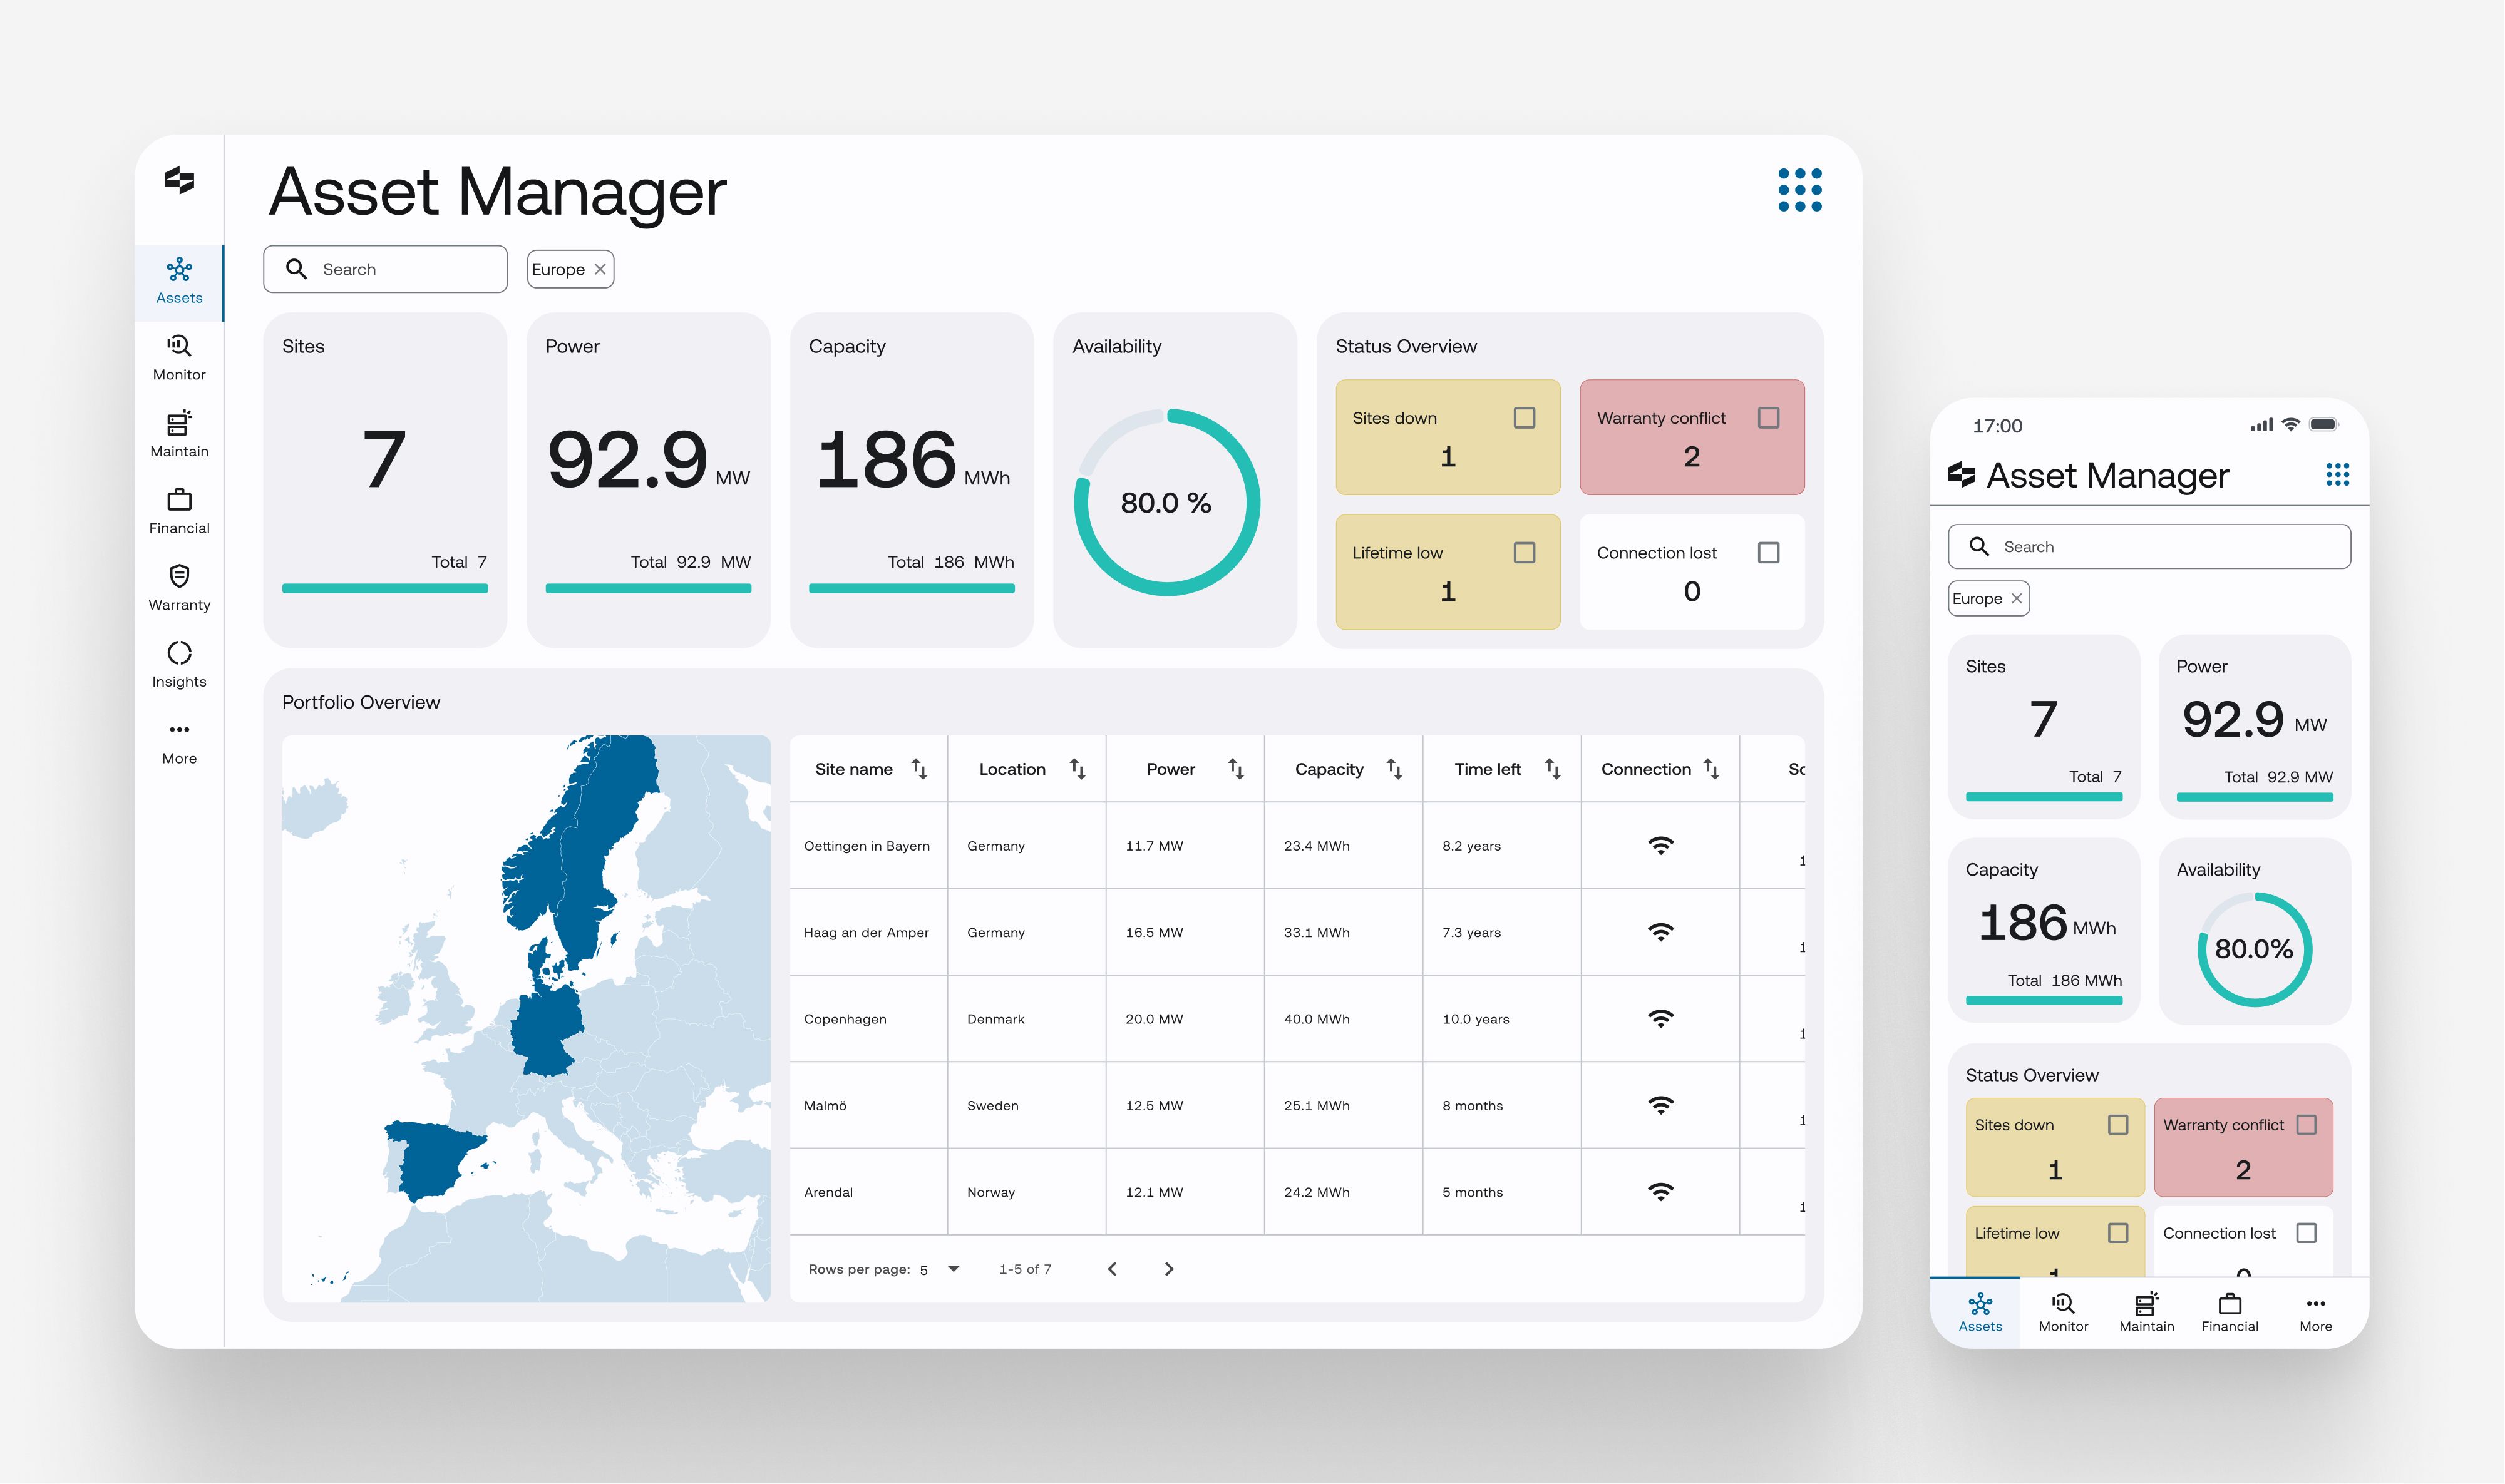Expand the Rows per page dropdown
The image size is (2505, 1484).
click(953, 1269)
